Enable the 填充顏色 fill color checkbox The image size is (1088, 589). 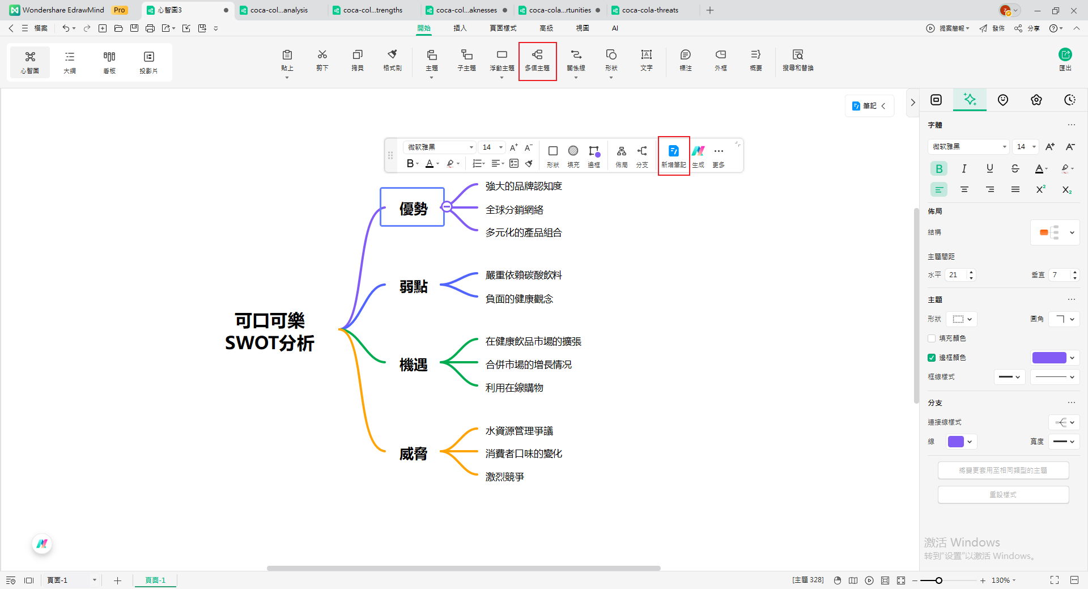click(x=931, y=338)
